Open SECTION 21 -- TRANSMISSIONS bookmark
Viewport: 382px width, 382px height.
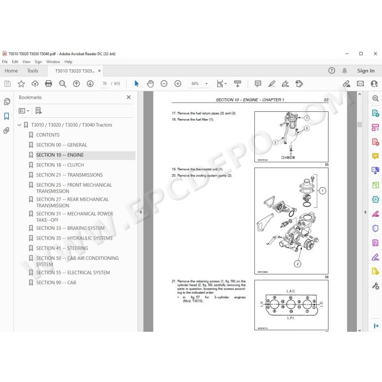[x=69, y=175]
